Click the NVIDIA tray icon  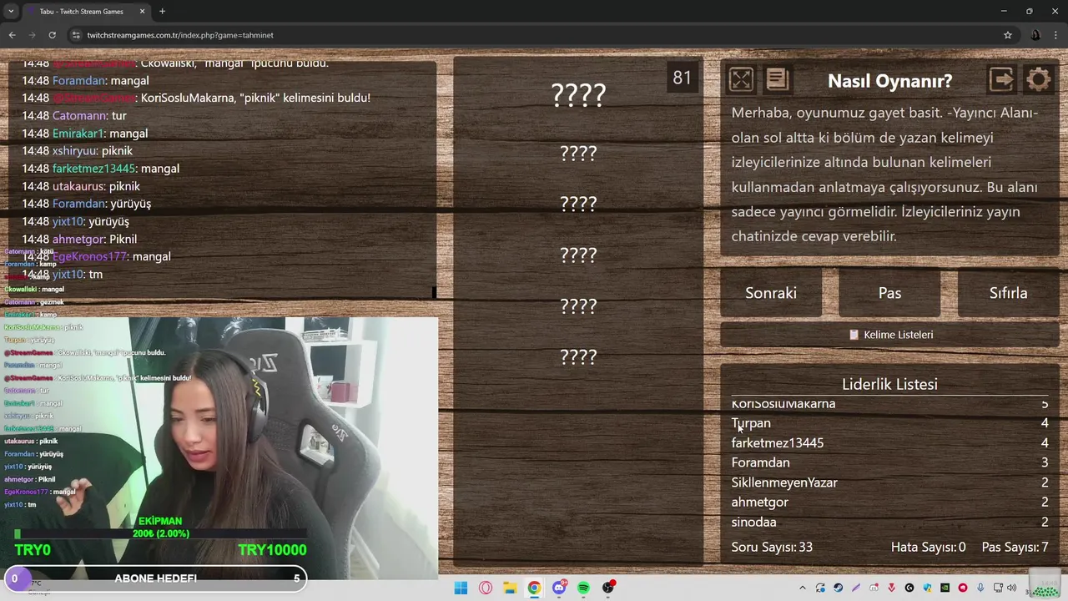945,588
